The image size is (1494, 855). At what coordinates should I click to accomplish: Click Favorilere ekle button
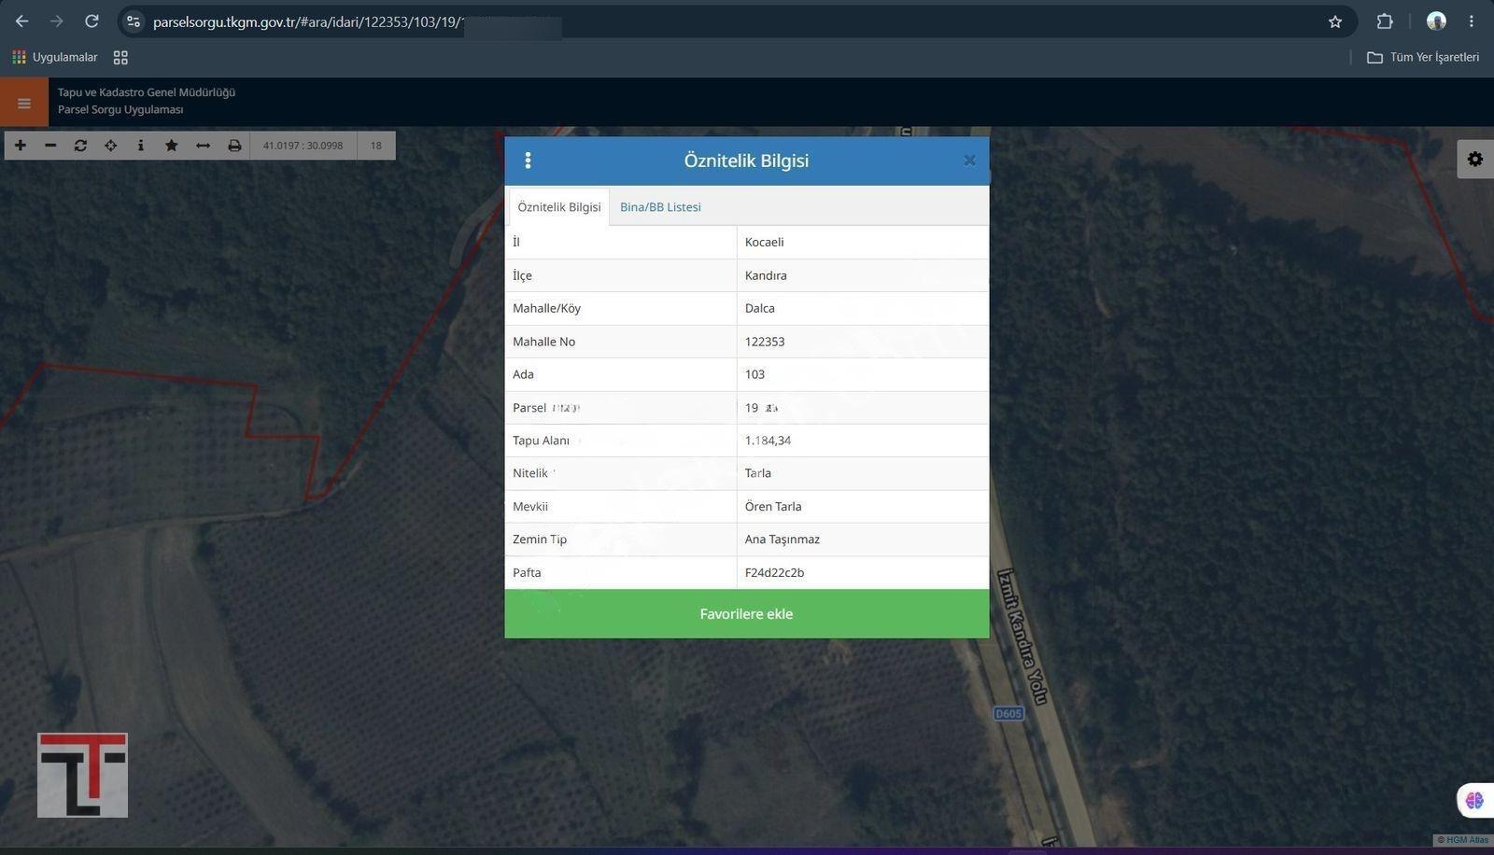click(747, 614)
